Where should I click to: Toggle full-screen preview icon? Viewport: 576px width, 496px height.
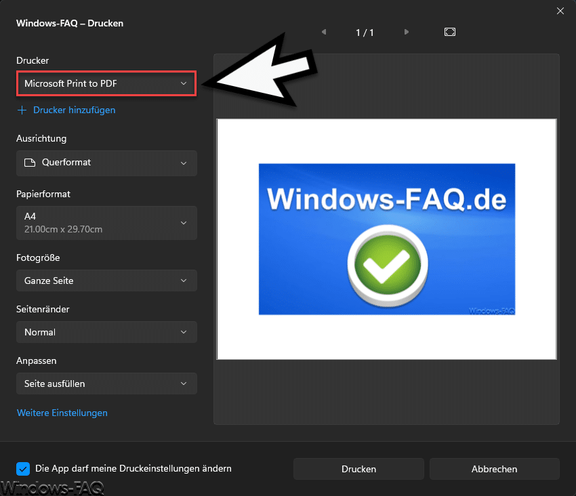(x=450, y=32)
